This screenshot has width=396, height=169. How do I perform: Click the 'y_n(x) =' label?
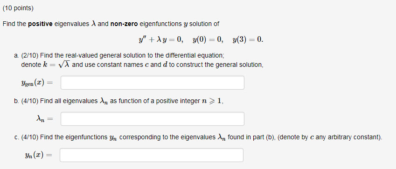(x=38, y=156)
